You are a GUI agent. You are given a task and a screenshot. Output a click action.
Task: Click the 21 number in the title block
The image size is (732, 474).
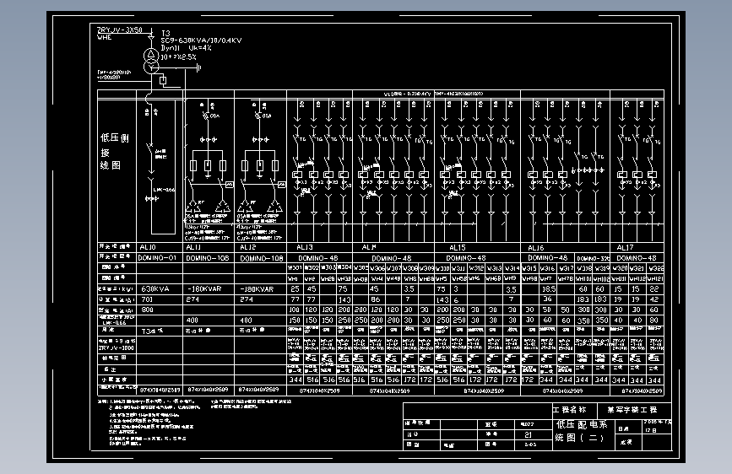point(528,434)
